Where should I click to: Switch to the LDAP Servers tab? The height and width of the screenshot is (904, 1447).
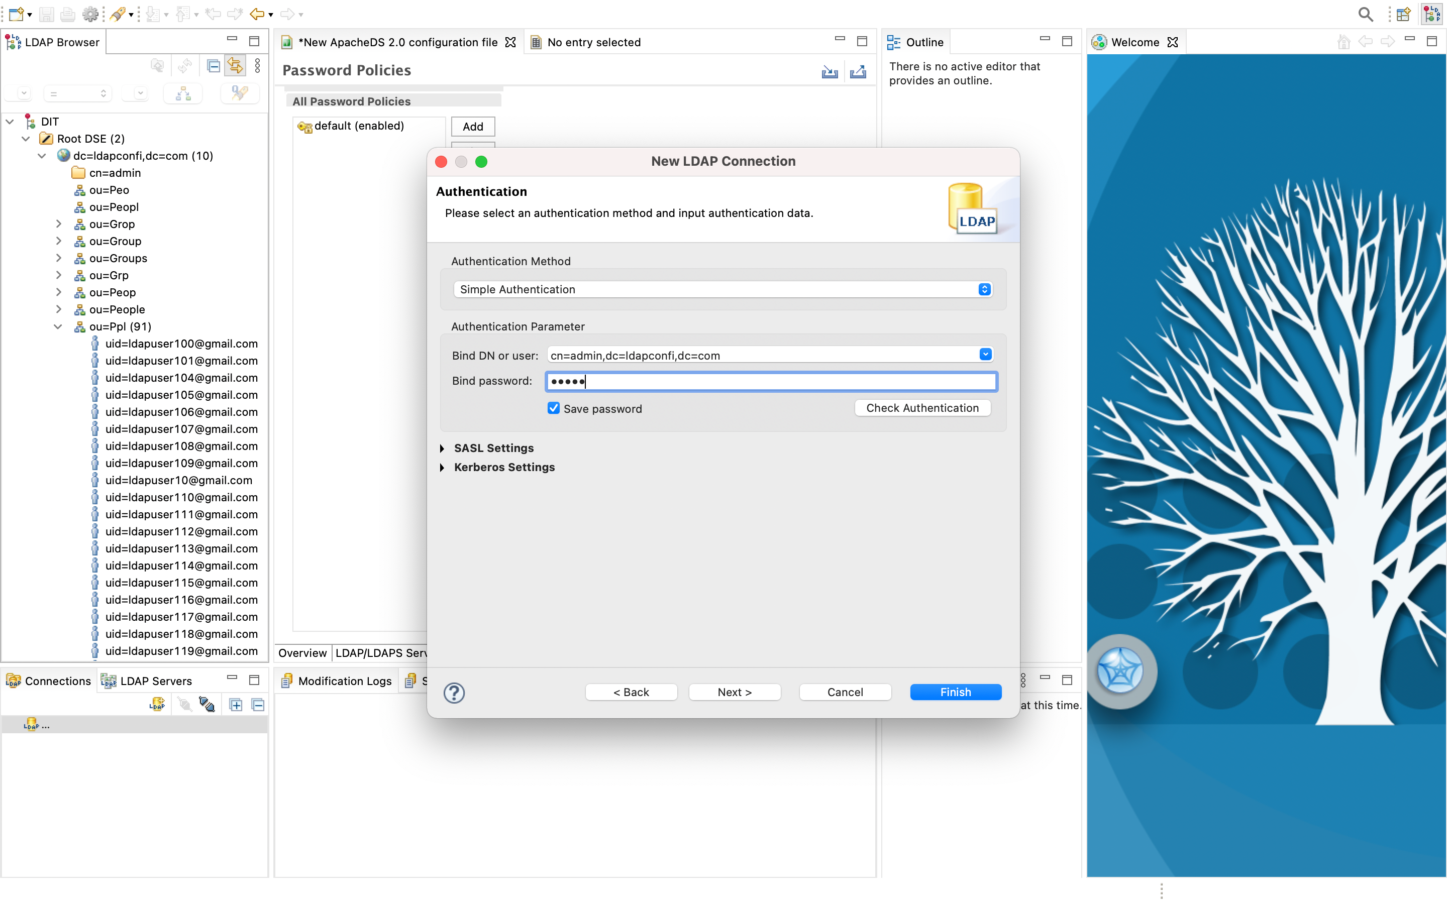pyautogui.click(x=147, y=681)
